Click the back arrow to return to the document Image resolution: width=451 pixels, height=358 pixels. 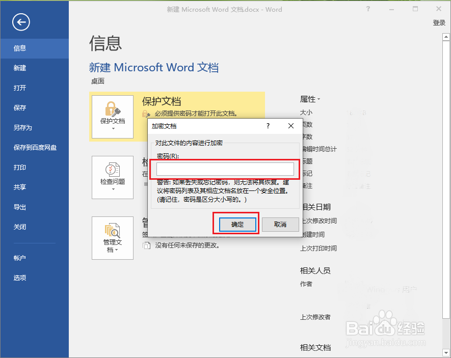(21, 22)
